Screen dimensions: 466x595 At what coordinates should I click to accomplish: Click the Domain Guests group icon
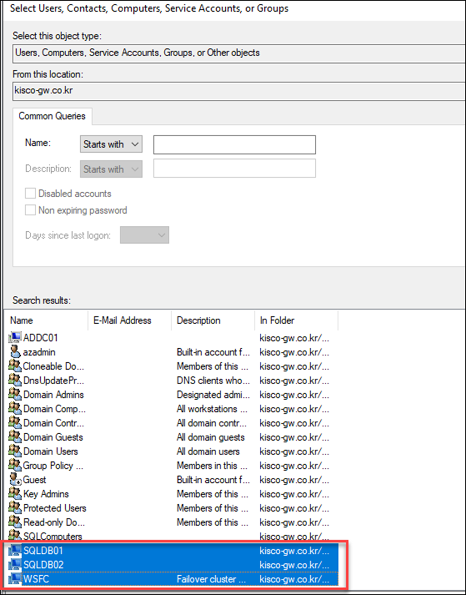(15, 437)
